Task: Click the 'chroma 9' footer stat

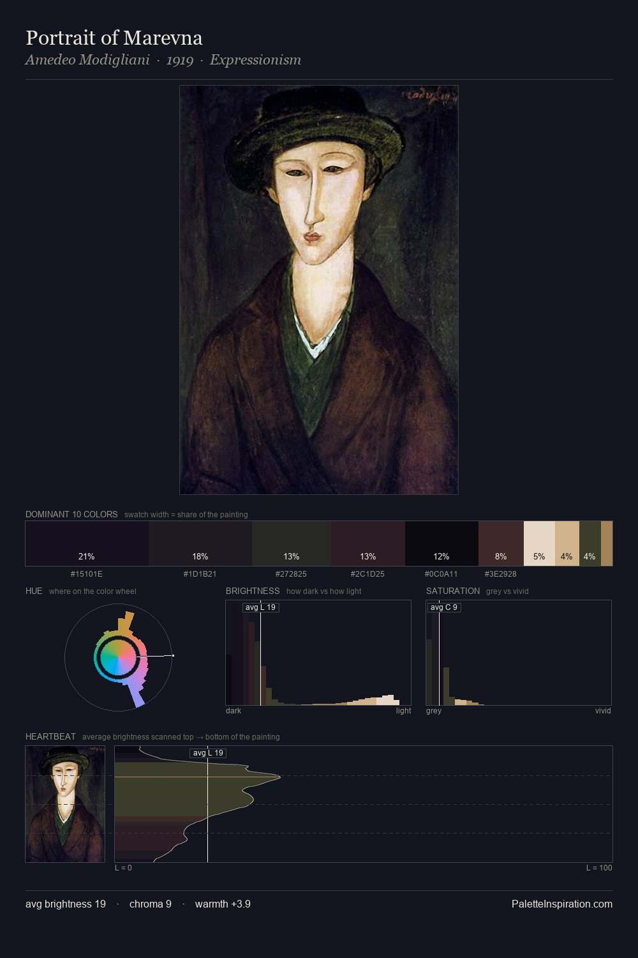Action: click(x=151, y=904)
